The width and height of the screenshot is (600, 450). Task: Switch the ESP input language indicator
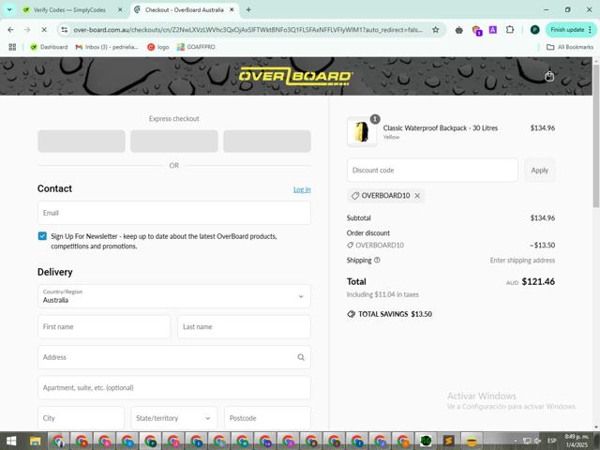pos(551,441)
